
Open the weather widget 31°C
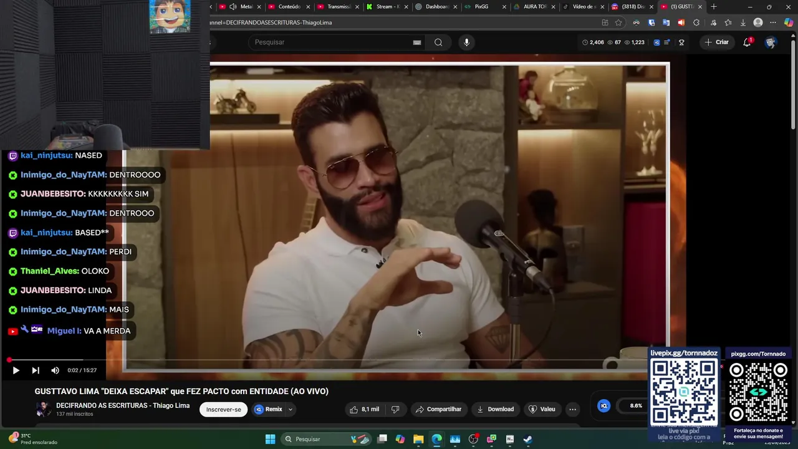pos(32,439)
